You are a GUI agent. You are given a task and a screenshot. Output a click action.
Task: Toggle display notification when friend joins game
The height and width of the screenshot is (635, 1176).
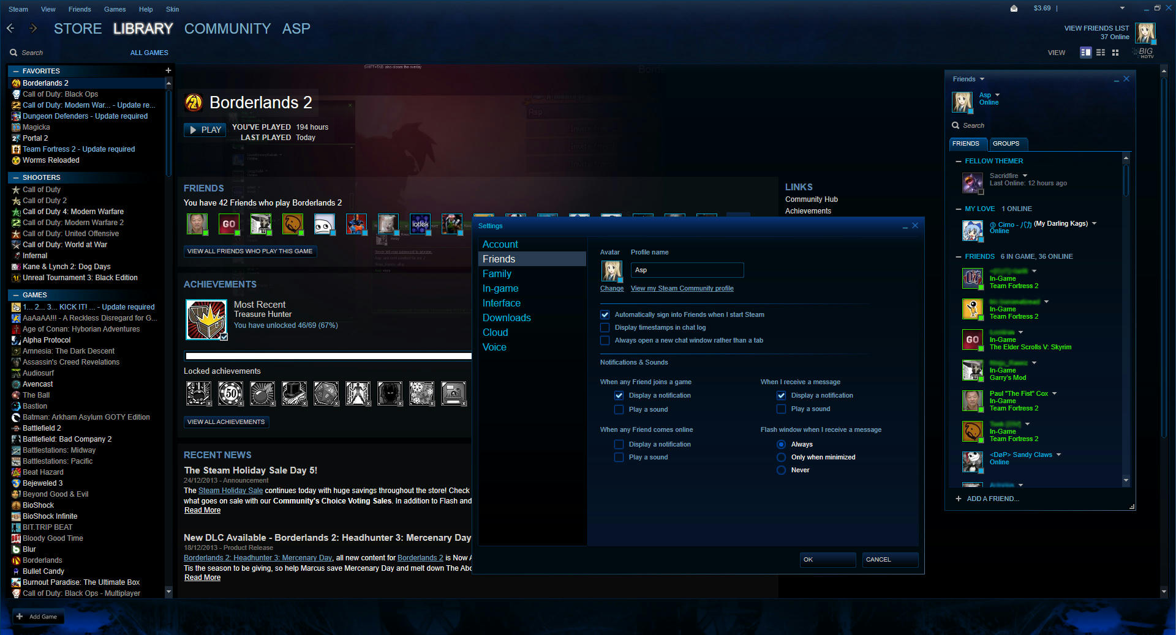619,396
